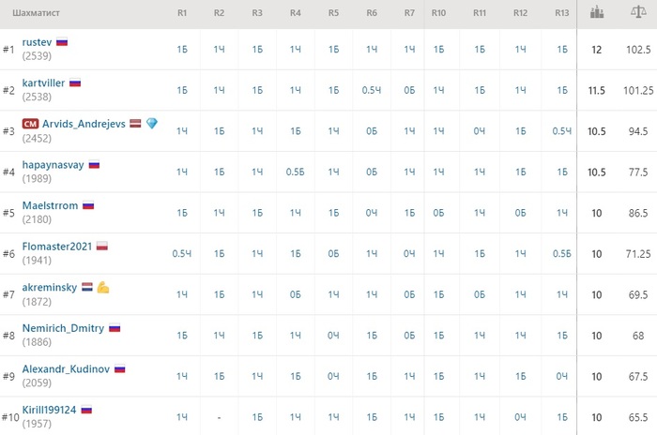Click the Dutch flag beside akreminsky
Viewport: 657px width, 435px height.
(x=86, y=287)
